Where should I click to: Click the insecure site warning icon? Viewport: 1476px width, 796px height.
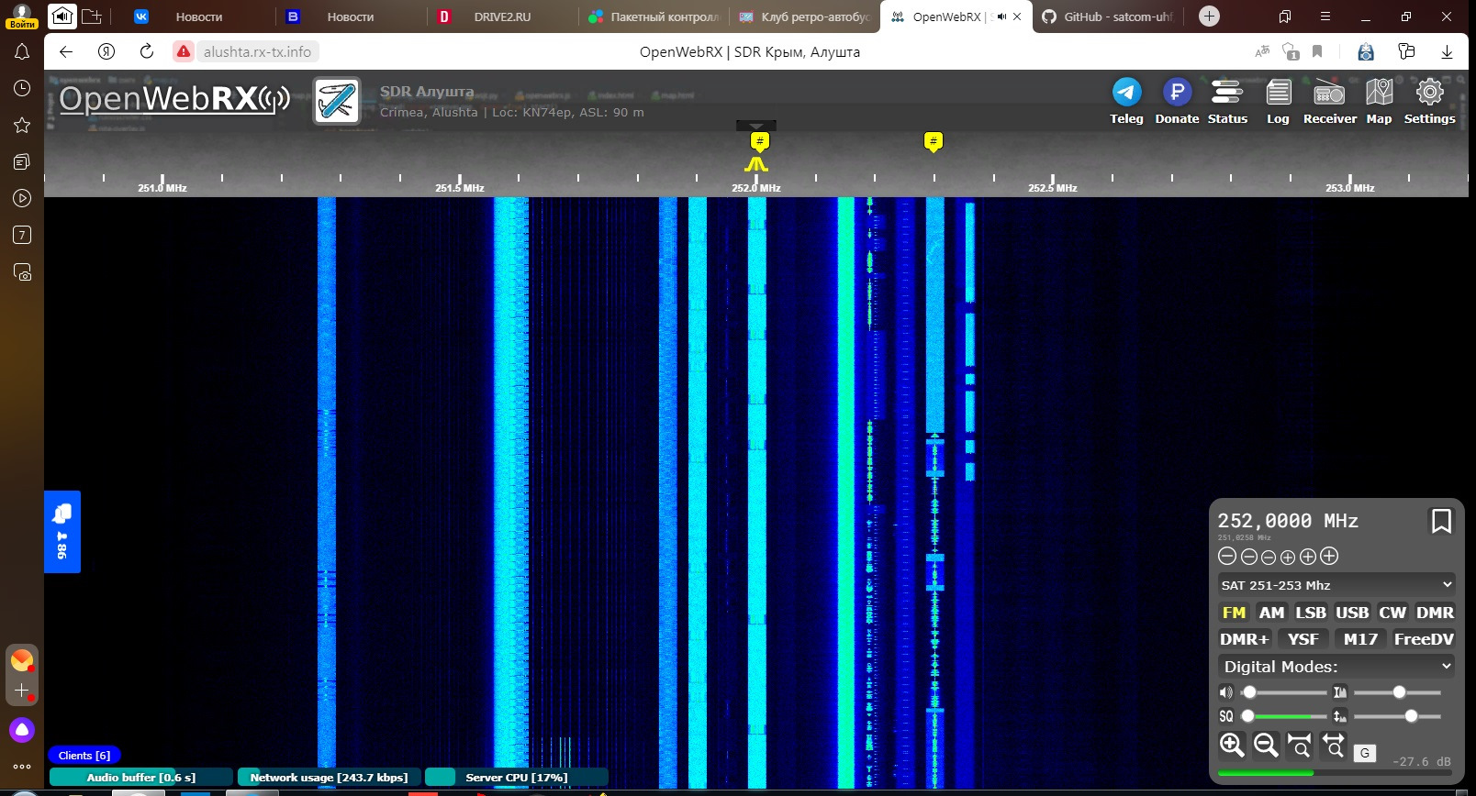[184, 51]
